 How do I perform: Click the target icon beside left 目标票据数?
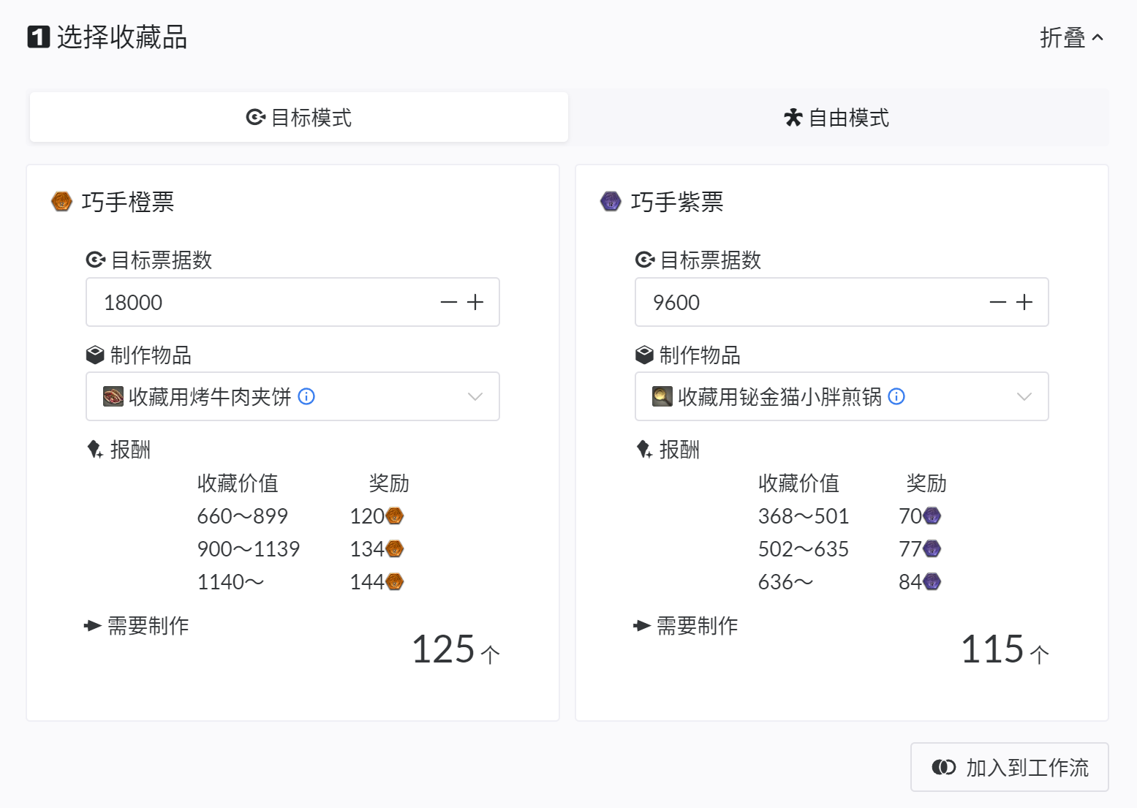pos(95,260)
